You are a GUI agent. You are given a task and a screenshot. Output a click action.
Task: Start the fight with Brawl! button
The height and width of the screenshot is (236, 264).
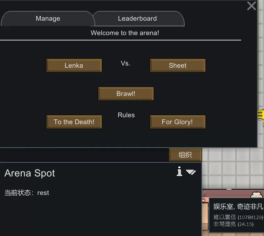[x=126, y=94]
